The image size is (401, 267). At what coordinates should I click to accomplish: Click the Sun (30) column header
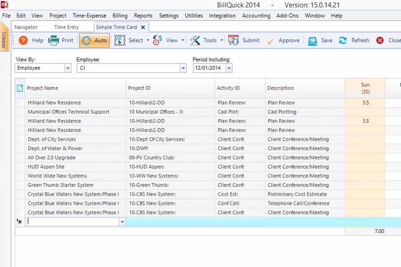(x=365, y=88)
